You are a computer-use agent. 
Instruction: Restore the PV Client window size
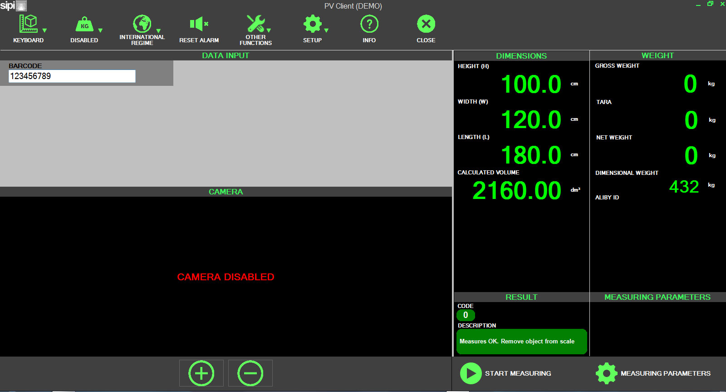[x=710, y=4]
